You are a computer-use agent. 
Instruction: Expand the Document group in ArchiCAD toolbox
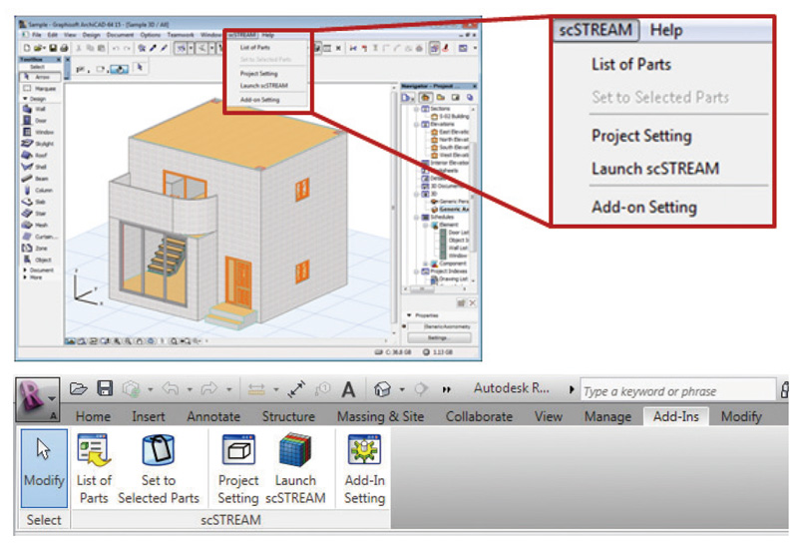pyautogui.click(x=25, y=270)
